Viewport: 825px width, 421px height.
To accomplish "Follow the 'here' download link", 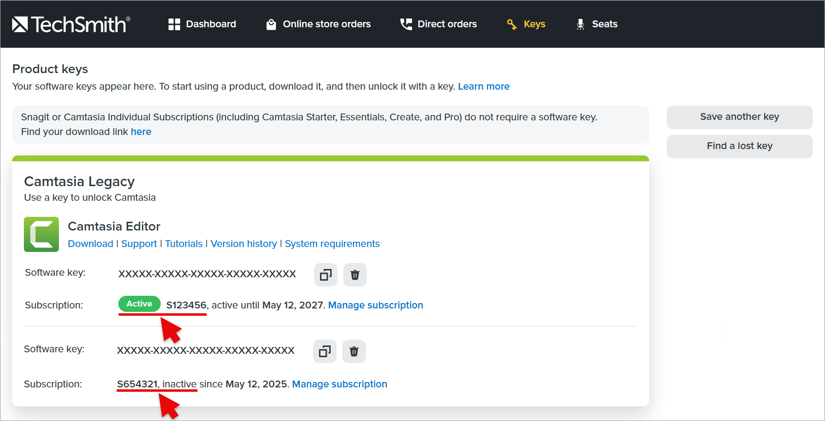I will [141, 132].
